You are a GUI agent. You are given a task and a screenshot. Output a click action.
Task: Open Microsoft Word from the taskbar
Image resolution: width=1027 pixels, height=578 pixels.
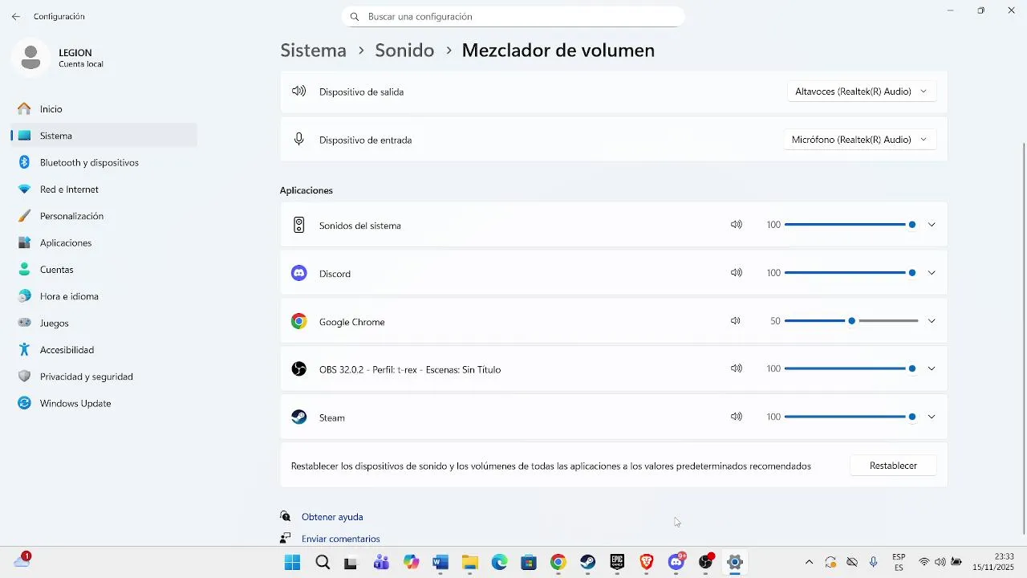(440, 562)
